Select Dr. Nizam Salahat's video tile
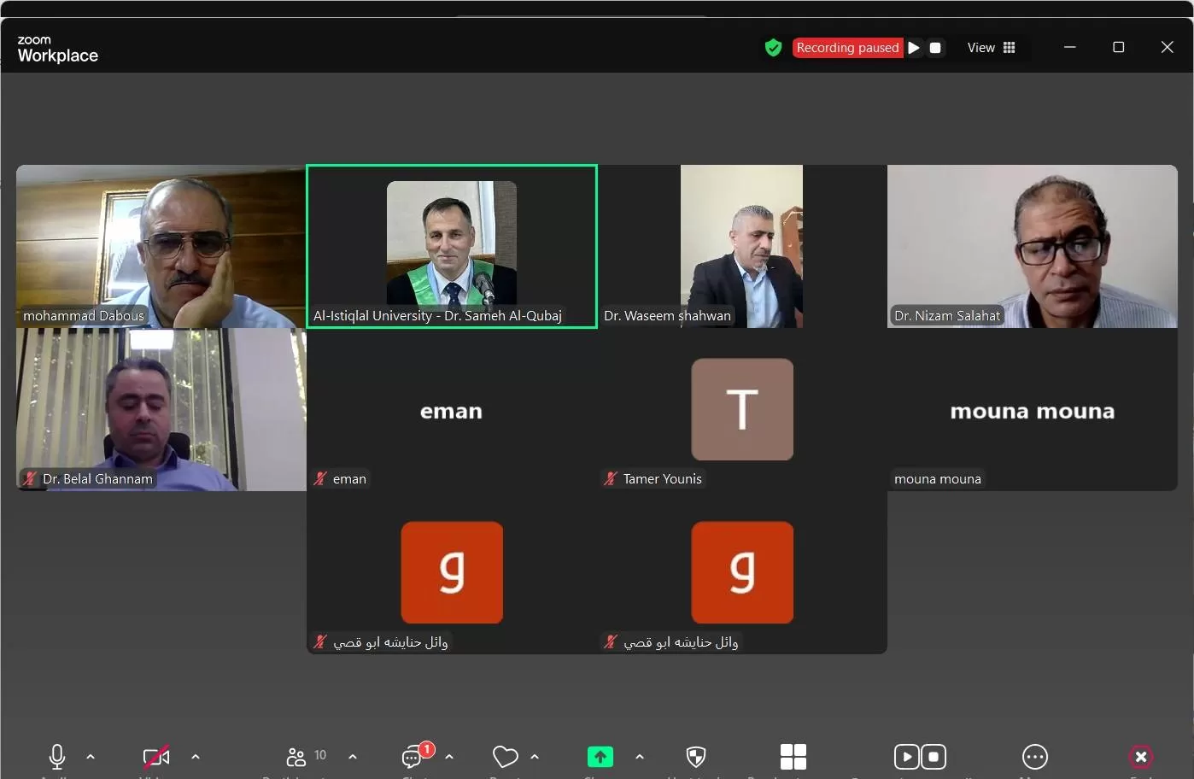Viewport: 1194px width, 779px height. (x=1032, y=246)
